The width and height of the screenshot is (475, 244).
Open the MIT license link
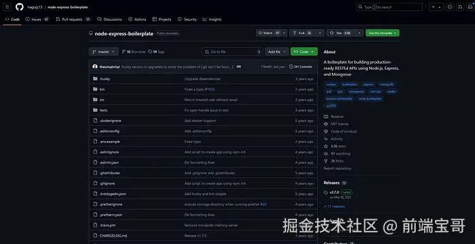337,124
